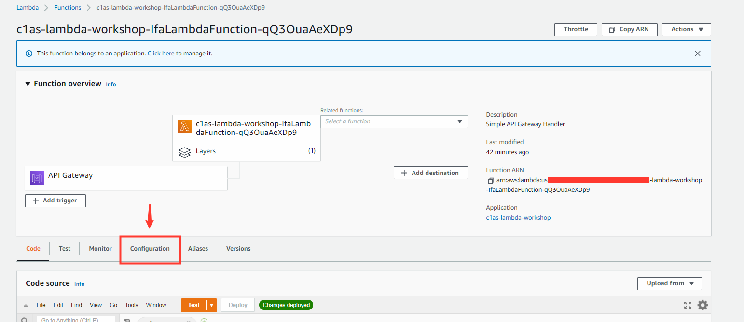Open the editor Window menu
744x322 pixels.
click(156, 305)
